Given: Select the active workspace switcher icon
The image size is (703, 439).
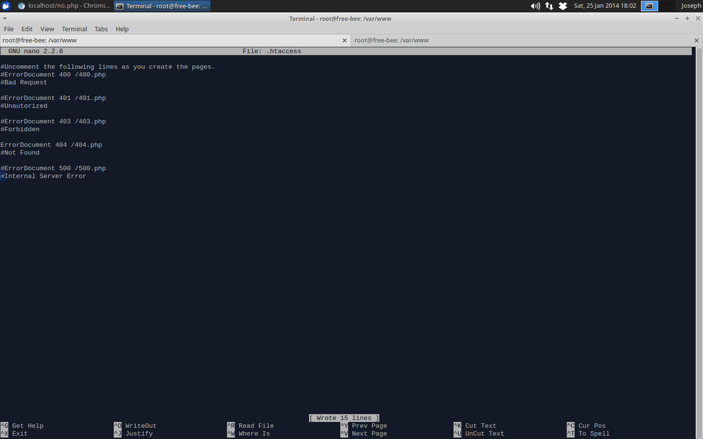Looking at the screenshot, I should (649, 5).
